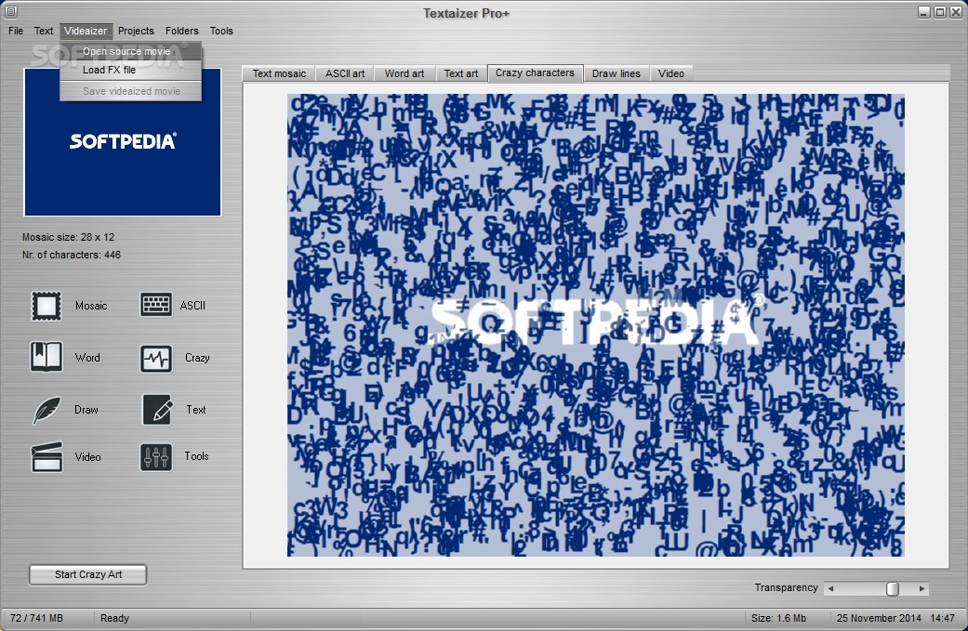Click the Draw label in the left panel
Screen dimensions: 968x631
coord(86,410)
